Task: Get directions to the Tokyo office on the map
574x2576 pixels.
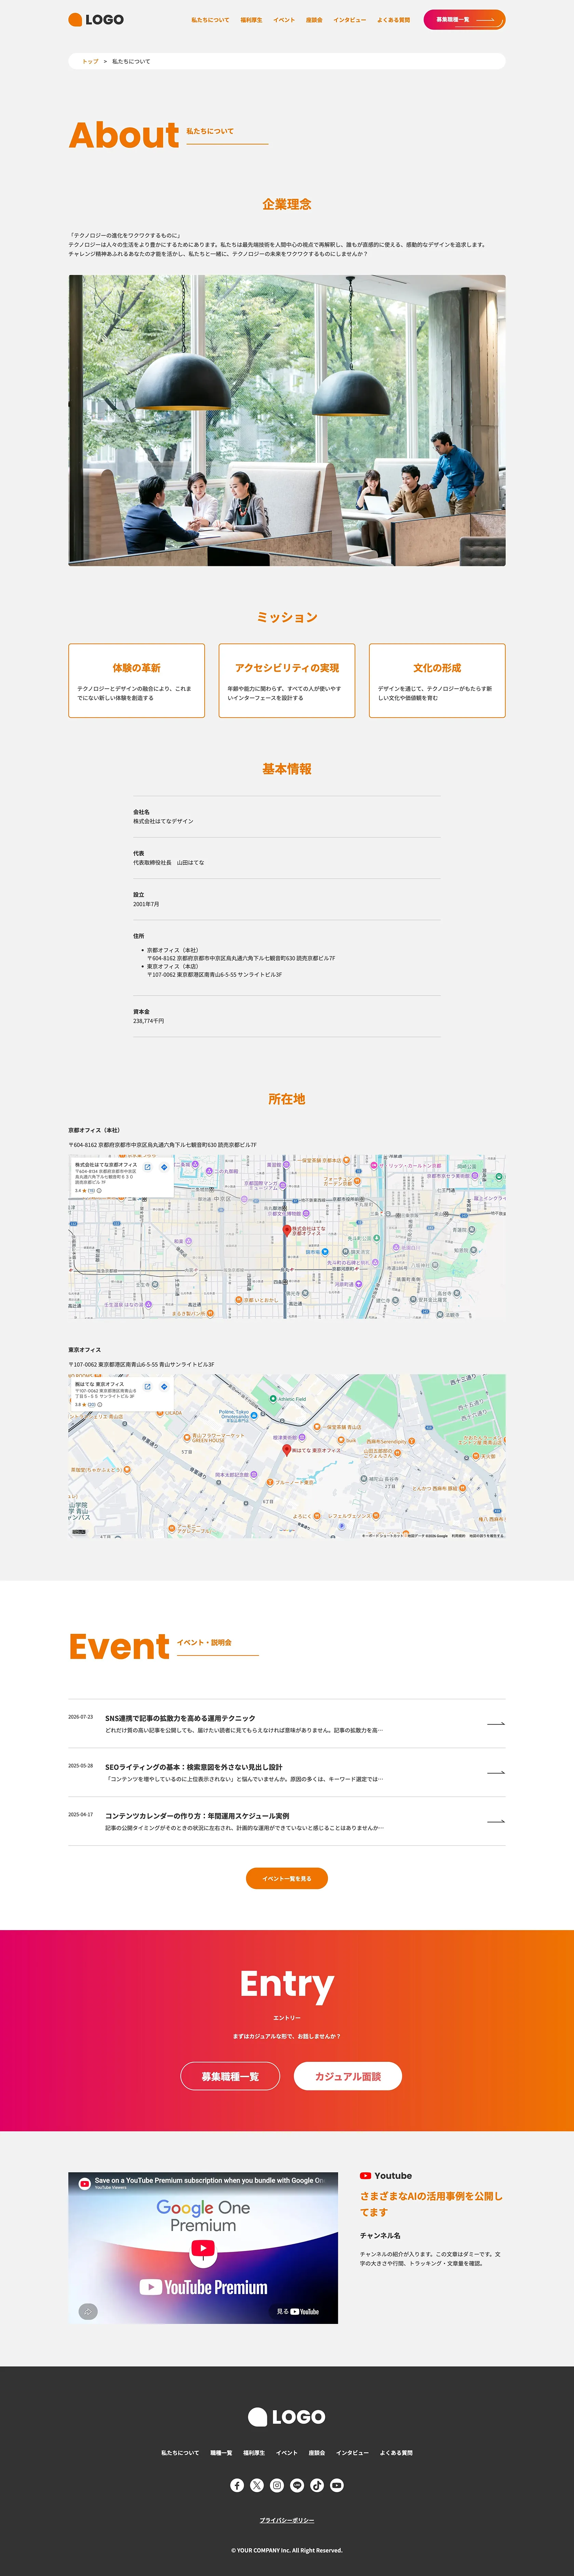Action: [x=164, y=1387]
